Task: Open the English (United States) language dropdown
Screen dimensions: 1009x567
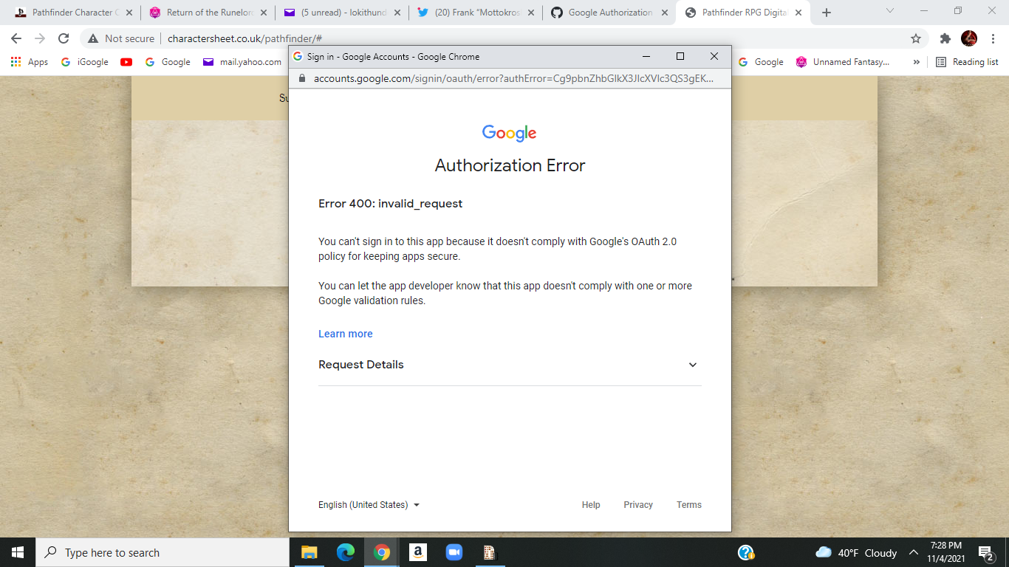Action: point(367,504)
